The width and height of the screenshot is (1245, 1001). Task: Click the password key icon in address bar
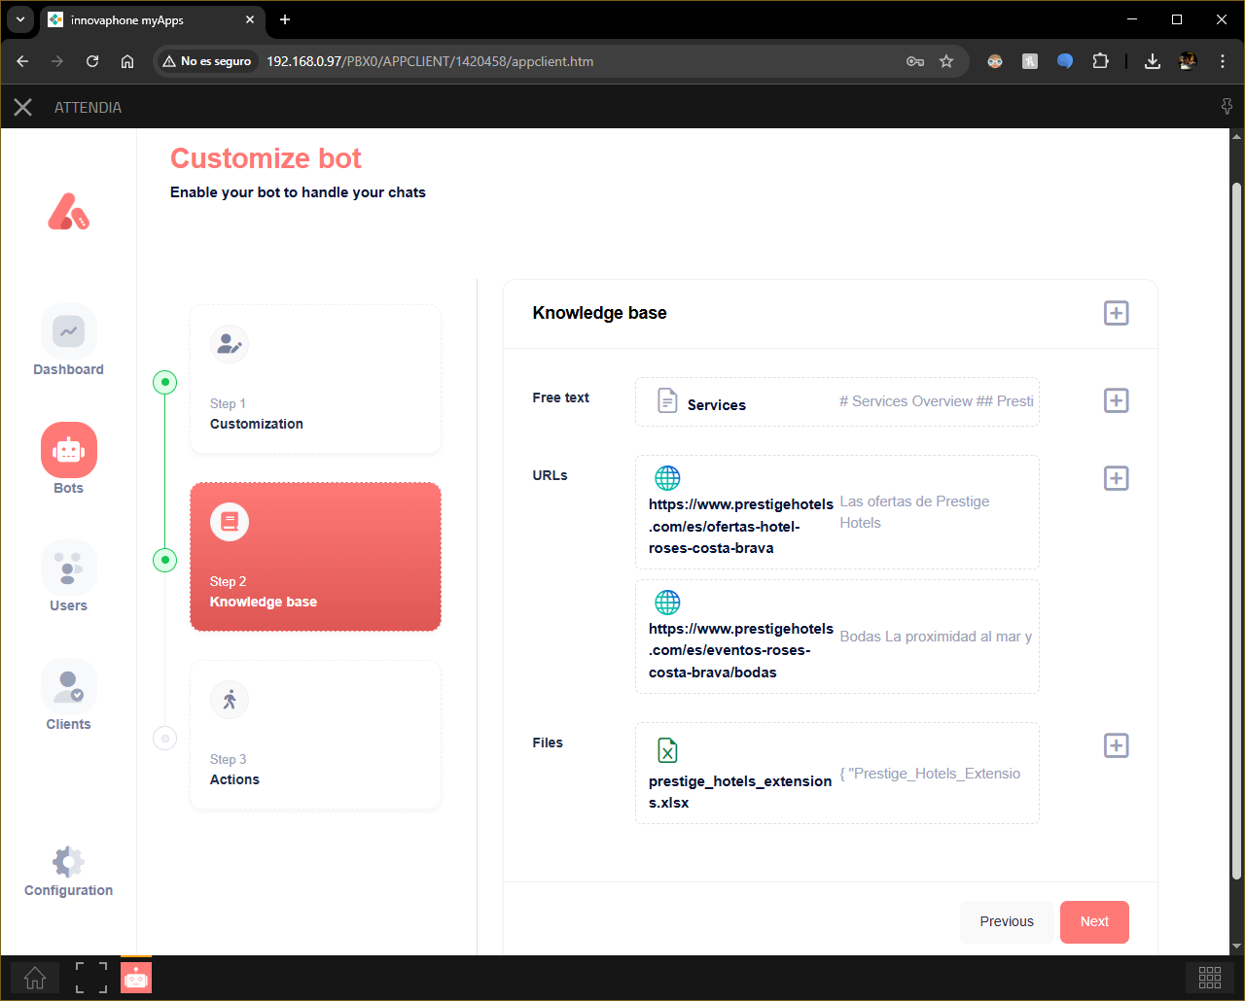point(915,61)
